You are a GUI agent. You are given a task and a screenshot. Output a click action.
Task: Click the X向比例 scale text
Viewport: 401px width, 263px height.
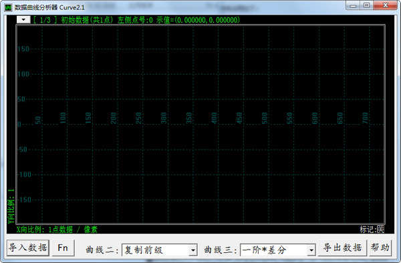(57, 230)
